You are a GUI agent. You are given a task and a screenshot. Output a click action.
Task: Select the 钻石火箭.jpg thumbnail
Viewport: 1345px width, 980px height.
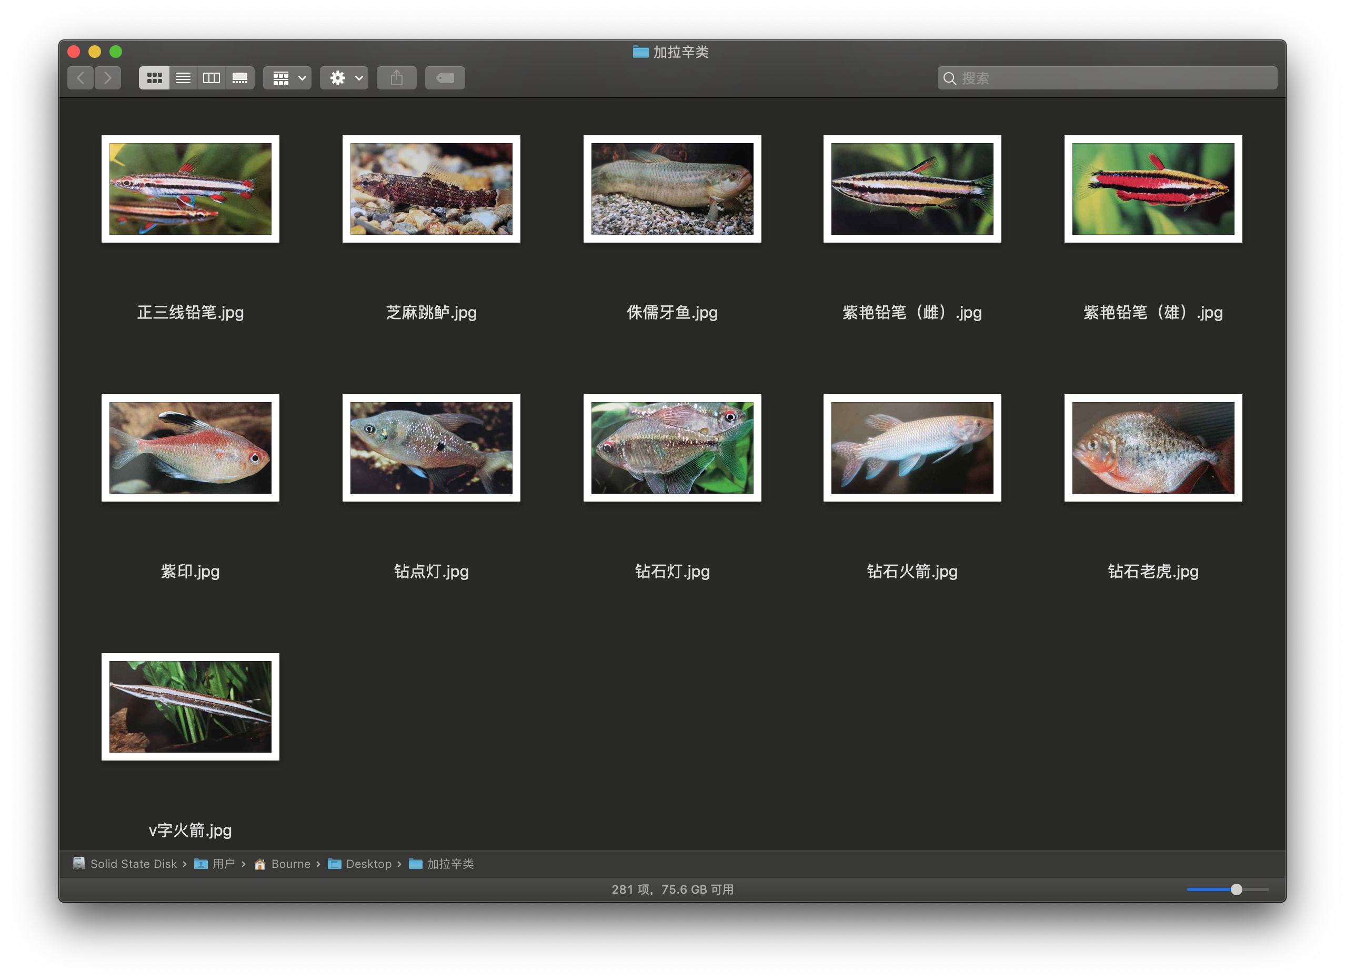click(912, 448)
